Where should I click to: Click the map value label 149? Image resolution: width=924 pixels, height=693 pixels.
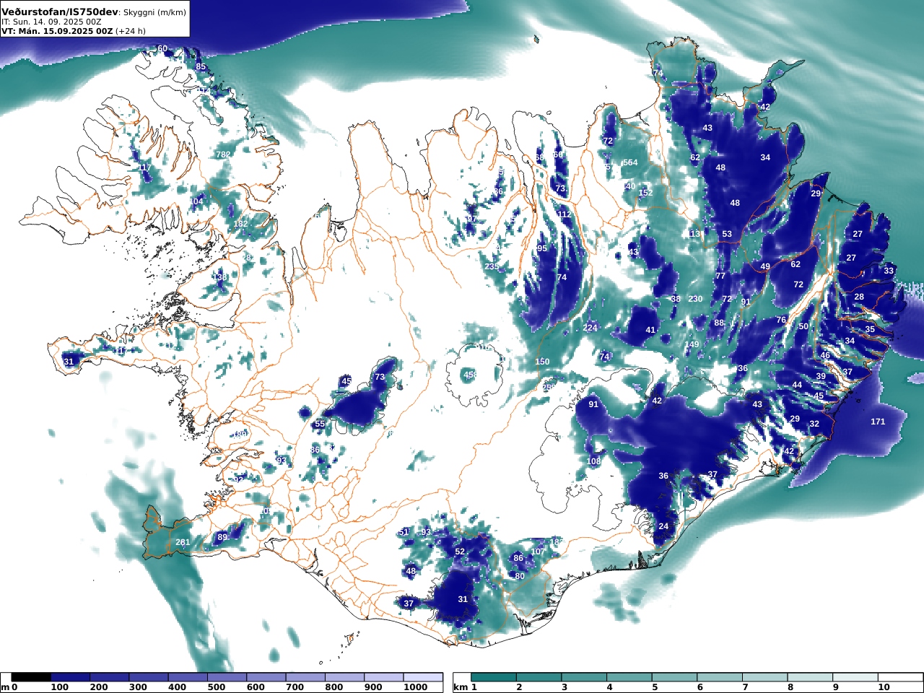(692, 345)
